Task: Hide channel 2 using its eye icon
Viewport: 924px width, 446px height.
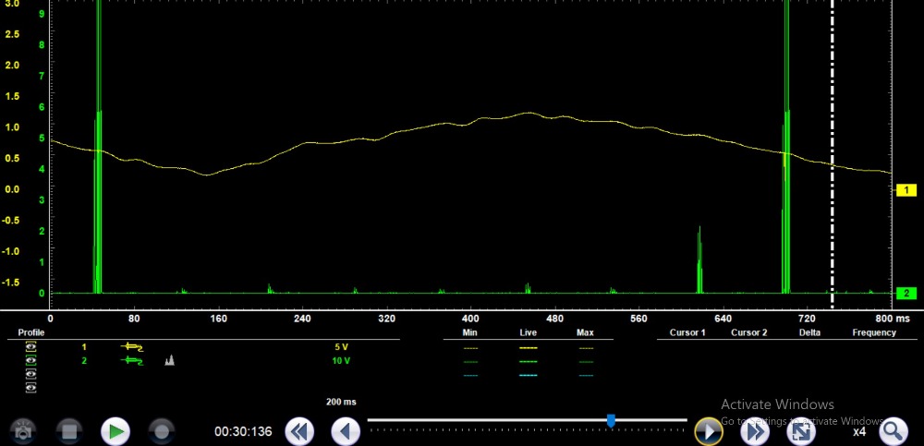Action: coord(31,361)
